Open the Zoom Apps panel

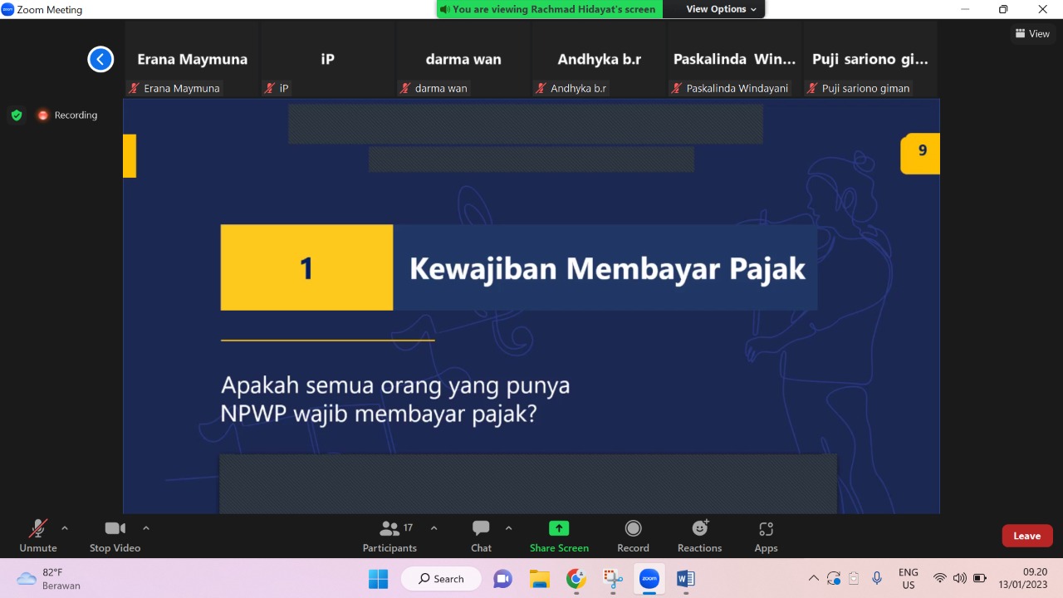point(766,536)
